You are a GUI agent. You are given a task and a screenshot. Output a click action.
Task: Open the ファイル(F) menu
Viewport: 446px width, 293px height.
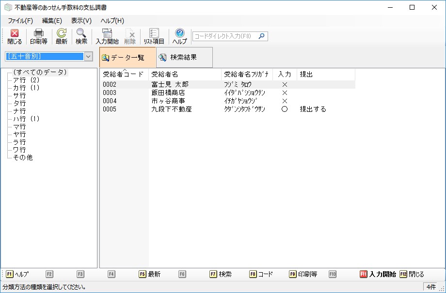[20, 21]
